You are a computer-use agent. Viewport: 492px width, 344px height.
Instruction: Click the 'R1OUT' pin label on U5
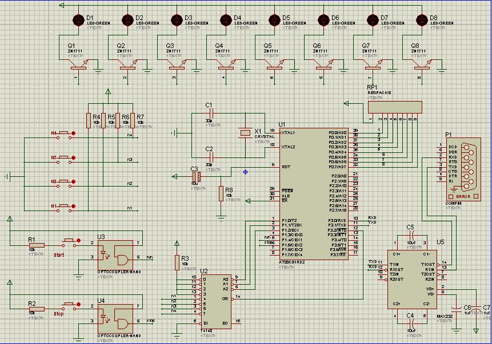coord(397,269)
